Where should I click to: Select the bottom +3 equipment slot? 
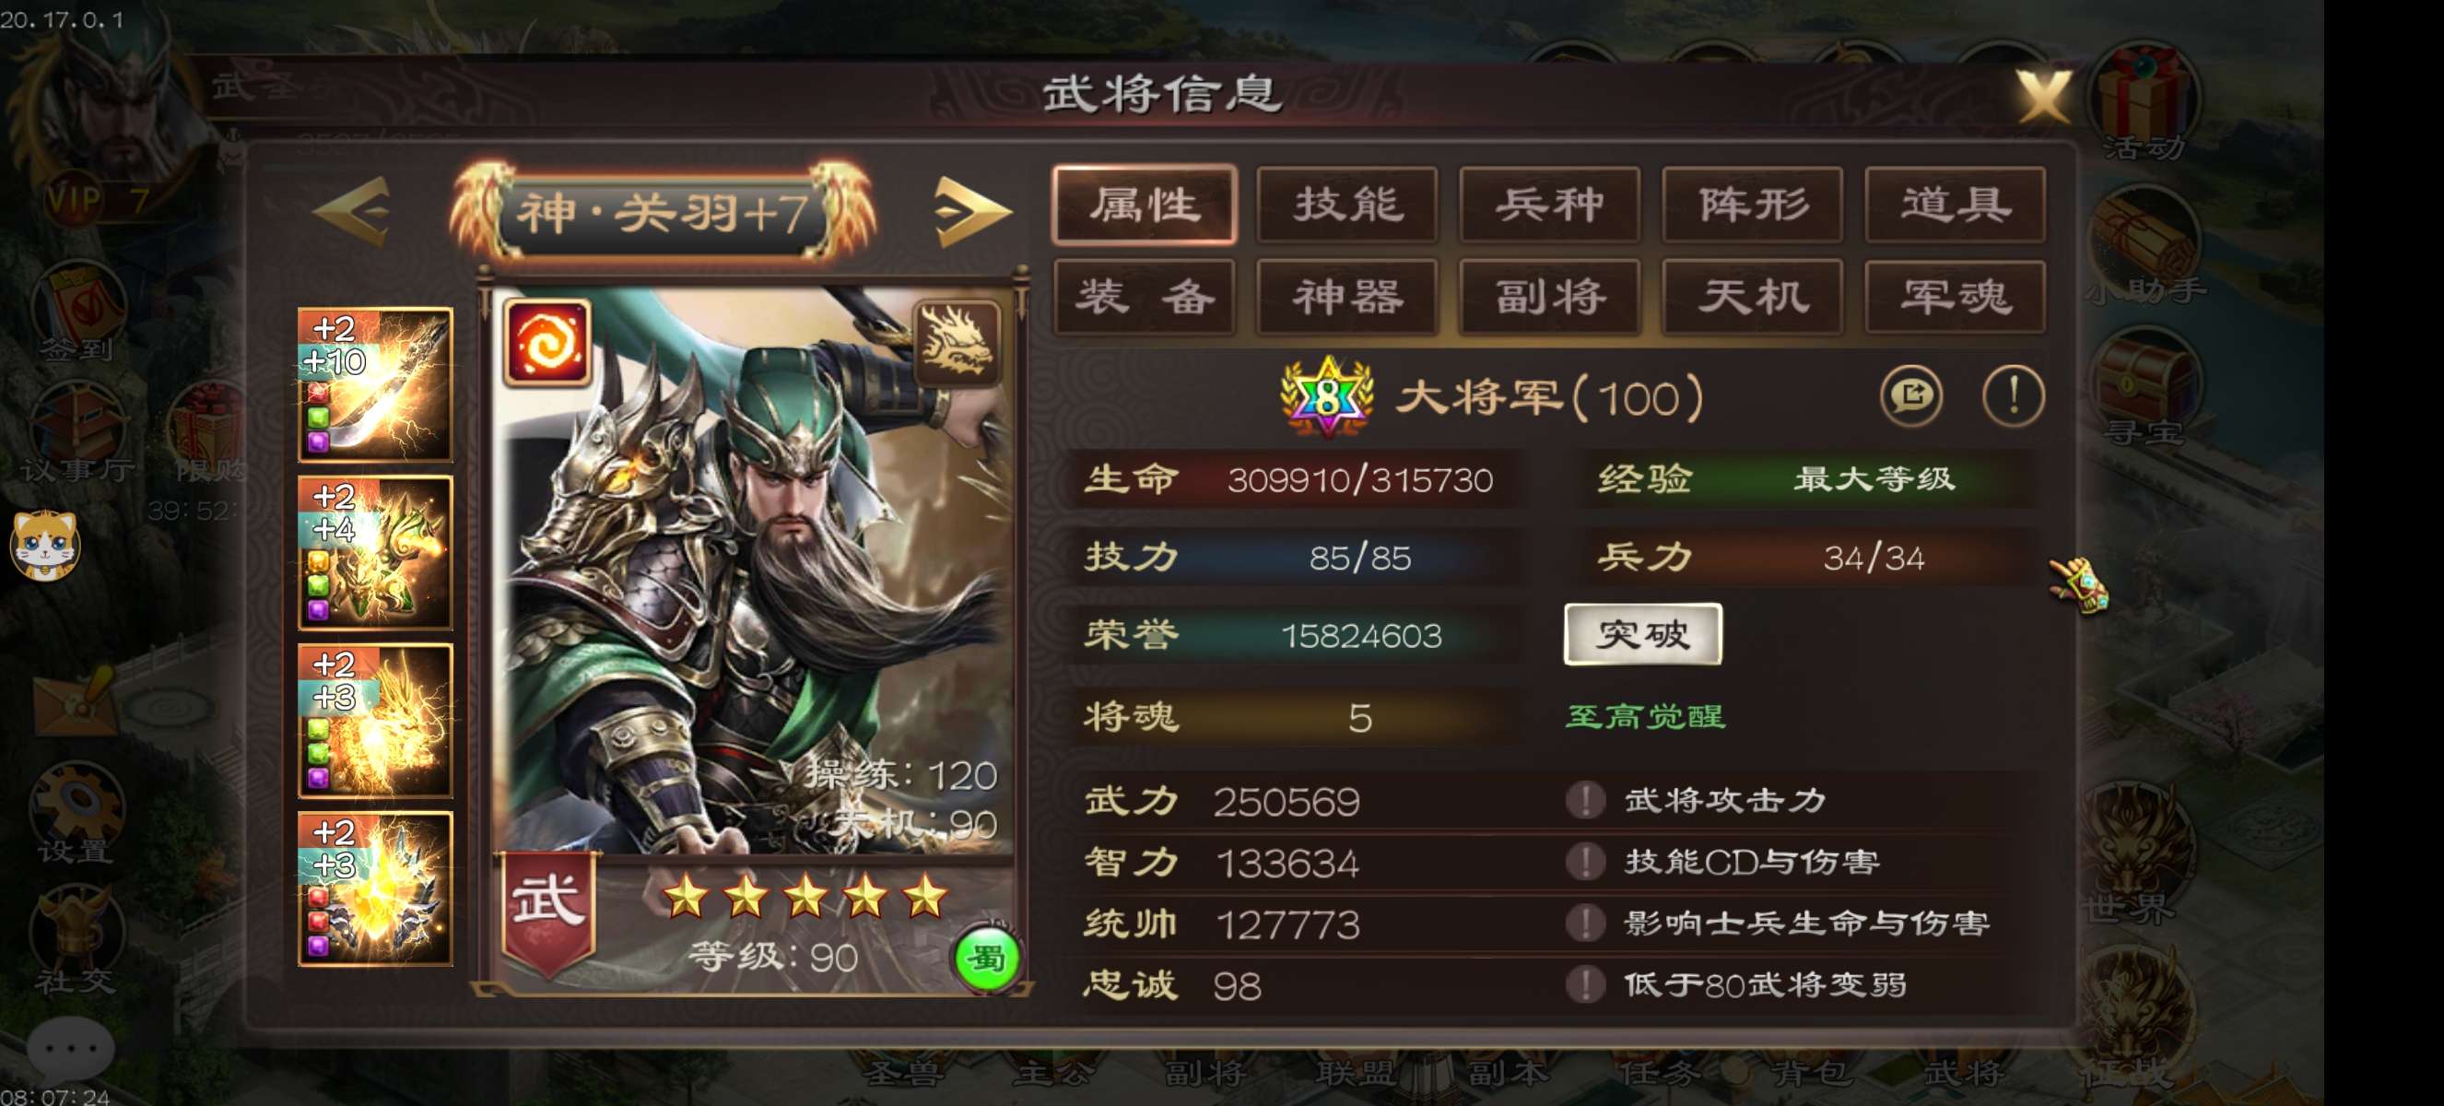pyautogui.click(x=375, y=888)
